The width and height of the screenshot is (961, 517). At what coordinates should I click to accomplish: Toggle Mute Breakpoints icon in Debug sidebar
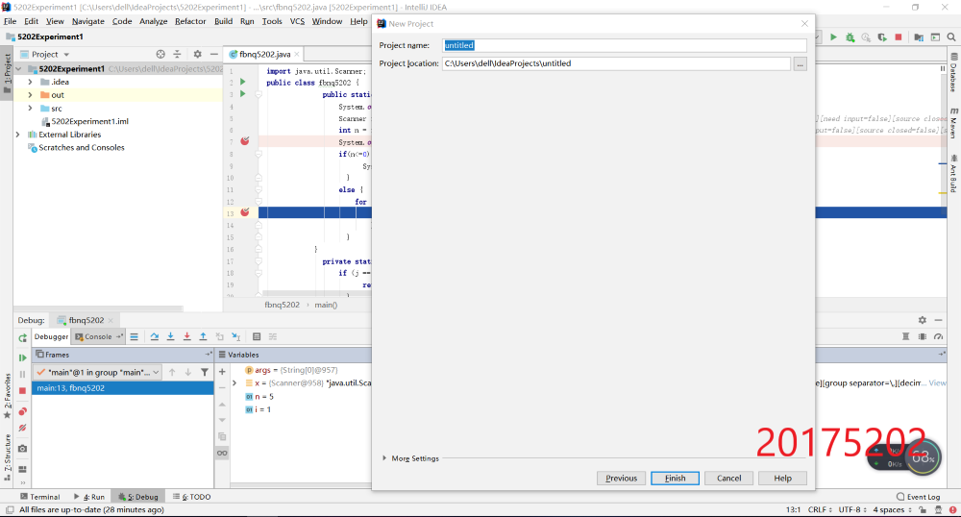tap(23, 429)
